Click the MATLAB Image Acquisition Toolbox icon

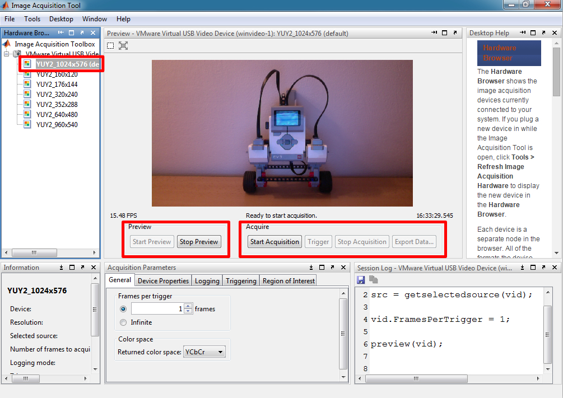coord(7,44)
